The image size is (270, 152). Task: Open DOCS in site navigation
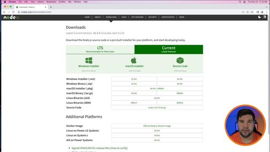coord(124,17)
